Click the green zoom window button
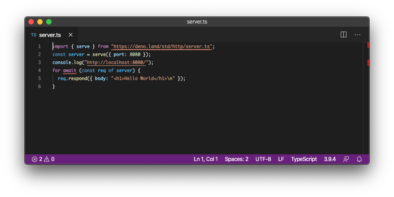The image size is (394, 197). coord(49,22)
